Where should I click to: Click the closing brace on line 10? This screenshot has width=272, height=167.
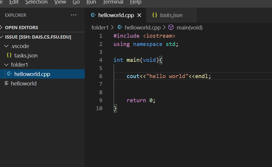click(115, 108)
